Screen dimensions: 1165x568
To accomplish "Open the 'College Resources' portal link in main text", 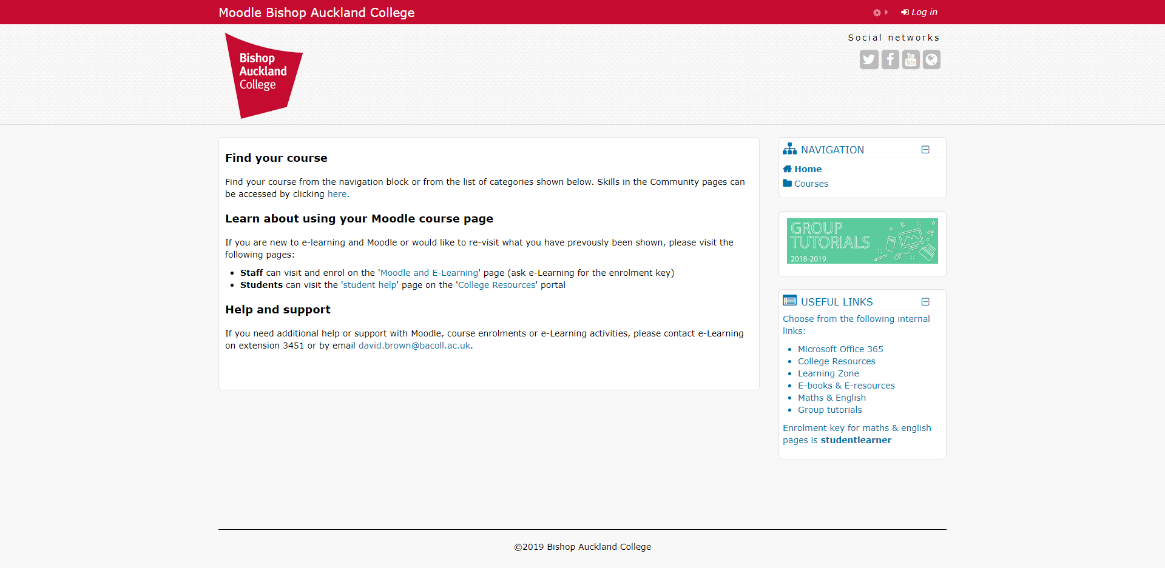I will click(496, 285).
